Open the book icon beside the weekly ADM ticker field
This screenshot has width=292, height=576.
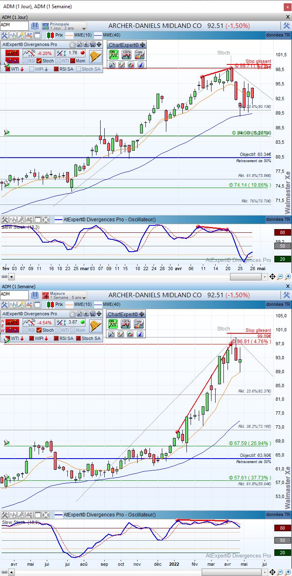35,295
